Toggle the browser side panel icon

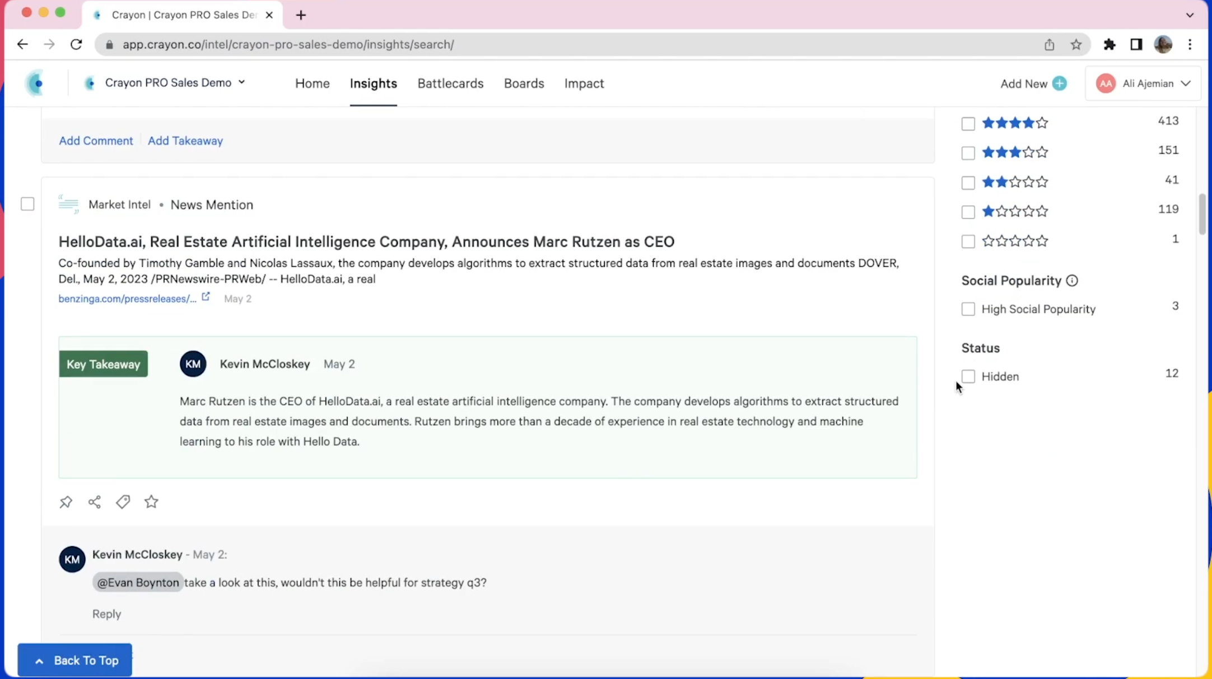coord(1136,44)
